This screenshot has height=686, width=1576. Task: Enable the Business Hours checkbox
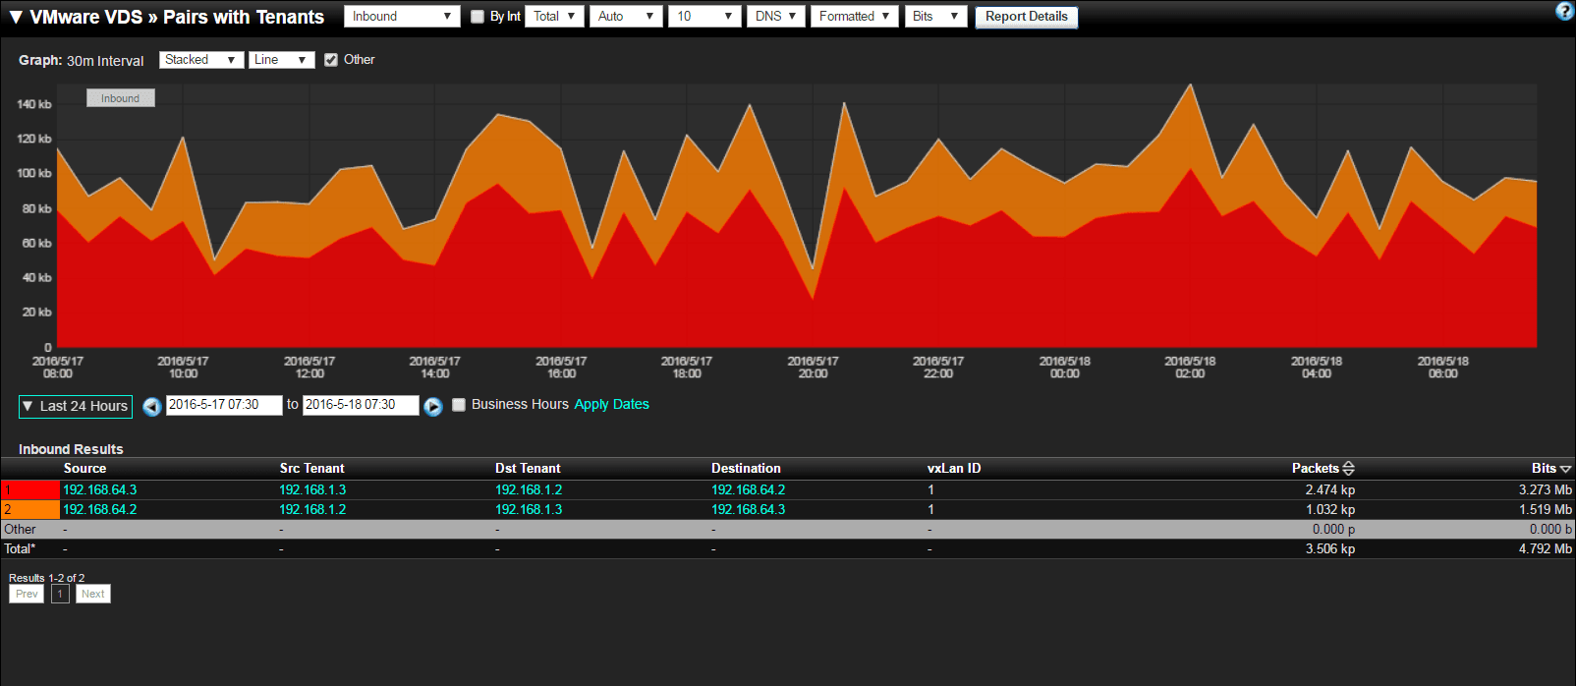(459, 405)
